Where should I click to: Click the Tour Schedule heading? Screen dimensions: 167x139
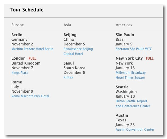click(27, 10)
